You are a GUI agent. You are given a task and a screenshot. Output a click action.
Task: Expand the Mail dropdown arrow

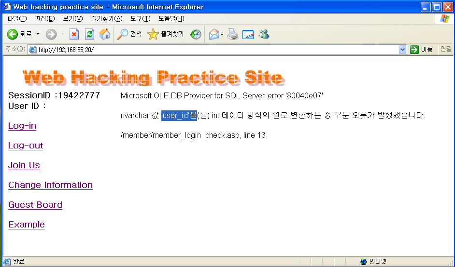[222, 34]
